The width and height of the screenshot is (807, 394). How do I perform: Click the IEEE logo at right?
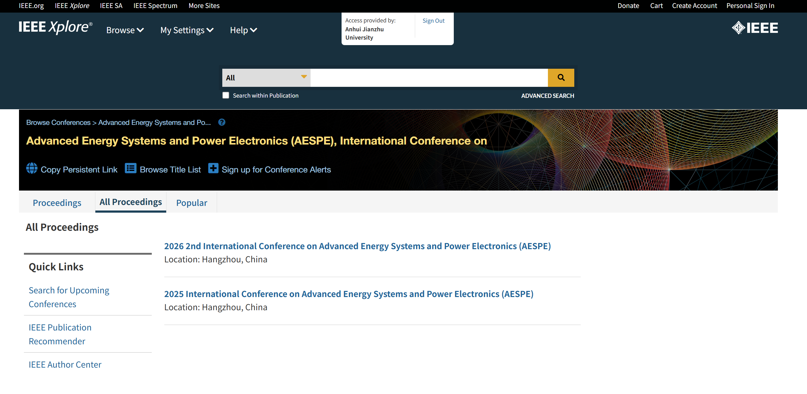pyautogui.click(x=755, y=28)
